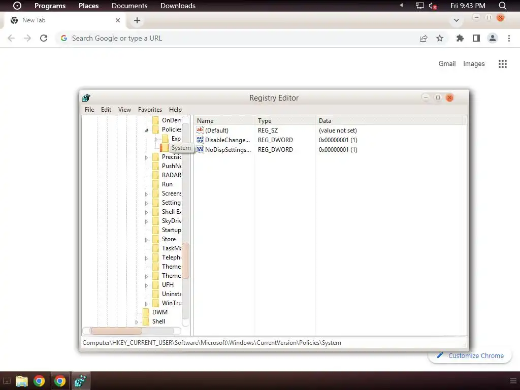Click the tree vertical scrollbar thumb

pyautogui.click(x=186, y=261)
